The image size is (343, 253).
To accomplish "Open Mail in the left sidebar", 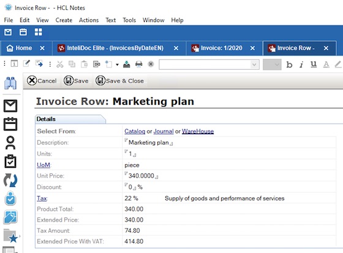I will coord(10,106).
